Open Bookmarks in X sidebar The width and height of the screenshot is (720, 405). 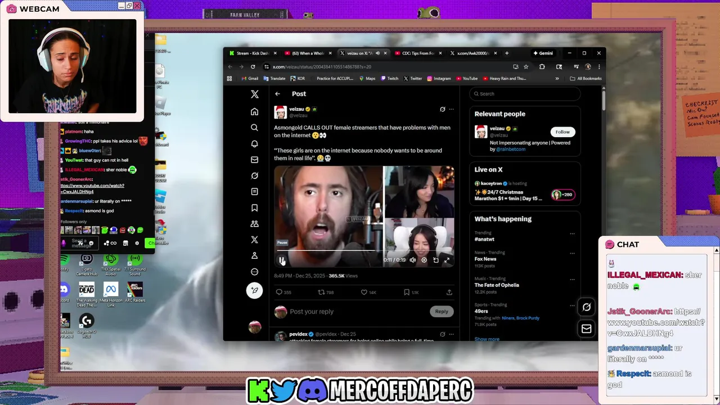point(254,208)
